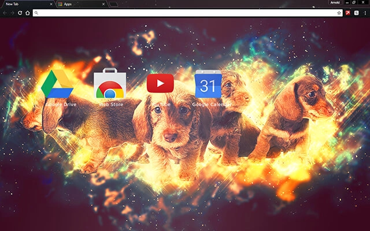Minimize the Chrome window
This screenshot has height=231, width=370.
coord(347,2)
